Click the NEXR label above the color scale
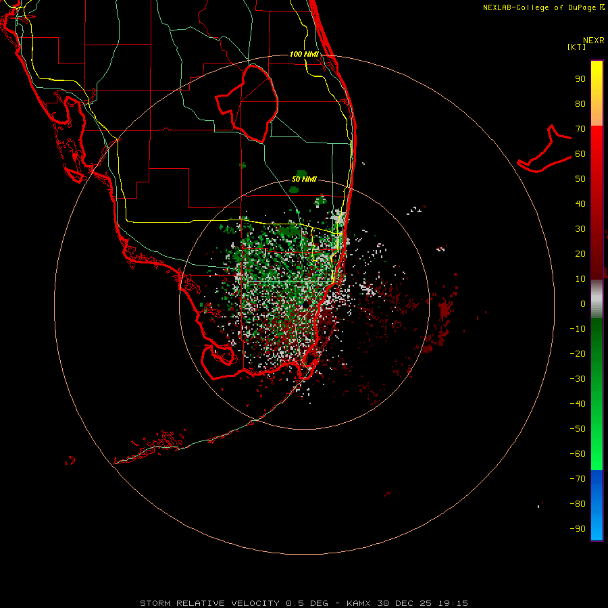Screen dimensions: 608x608 [x=593, y=41]
